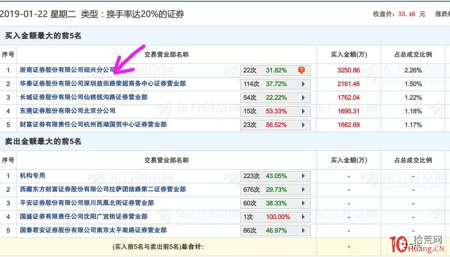Click the 29.73% success rate value
This screenshot has height=257, width=450.
277,190
